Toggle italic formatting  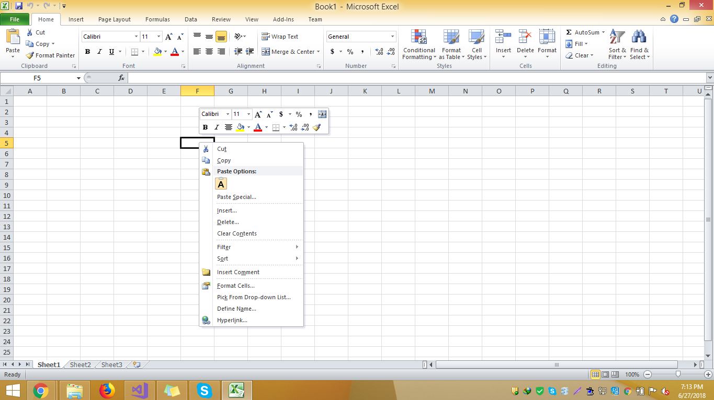click(x=99, y=52)
